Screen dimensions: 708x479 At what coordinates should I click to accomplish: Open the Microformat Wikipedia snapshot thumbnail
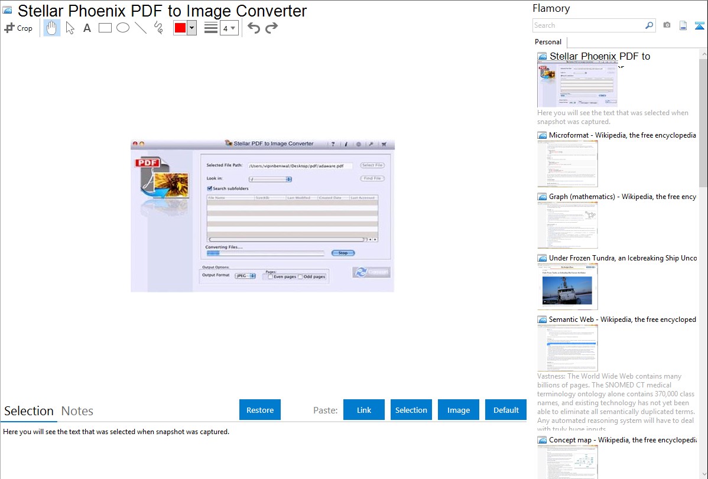(567, 164)
